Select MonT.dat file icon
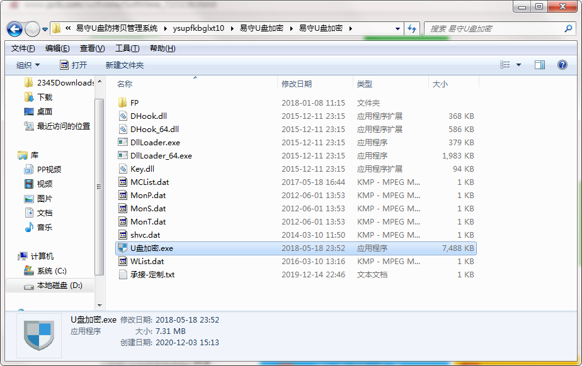The height and width of the screenshot is (366, 582). (122, 221)
